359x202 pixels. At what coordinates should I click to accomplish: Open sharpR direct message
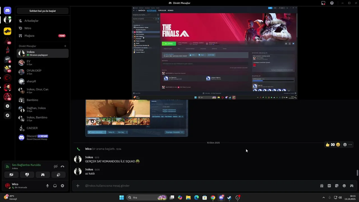coord(43,81)
